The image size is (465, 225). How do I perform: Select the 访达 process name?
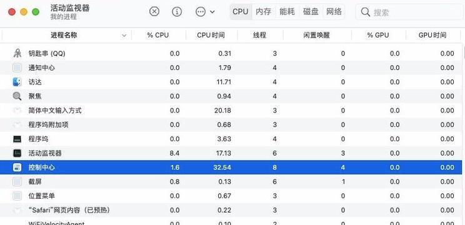(35, 82)
